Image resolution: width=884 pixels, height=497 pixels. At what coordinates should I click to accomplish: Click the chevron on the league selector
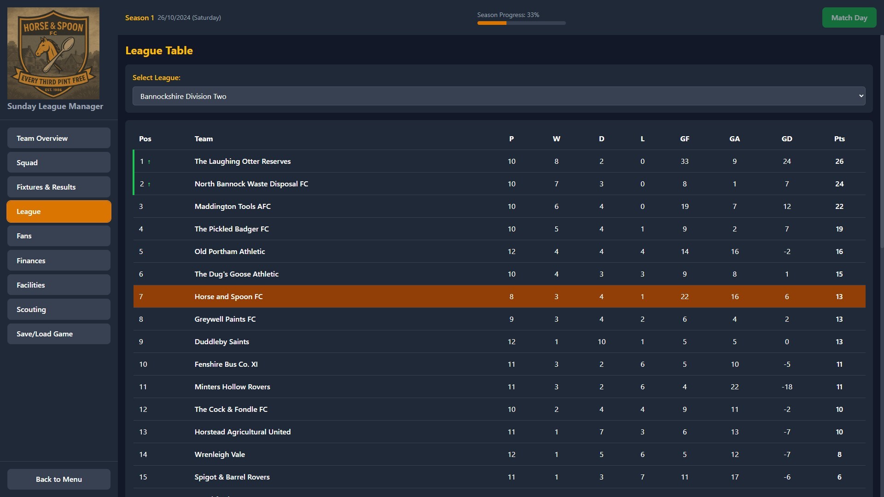pyautogui.click(x=861, y=96)
